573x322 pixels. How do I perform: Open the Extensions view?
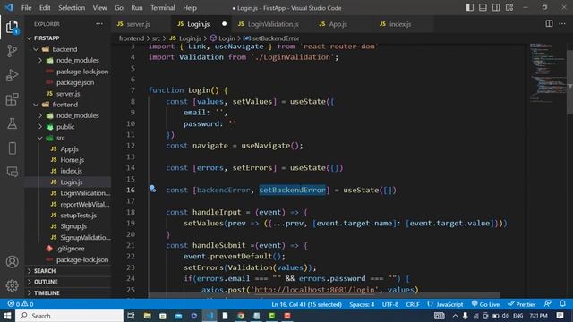click(12, 99)
